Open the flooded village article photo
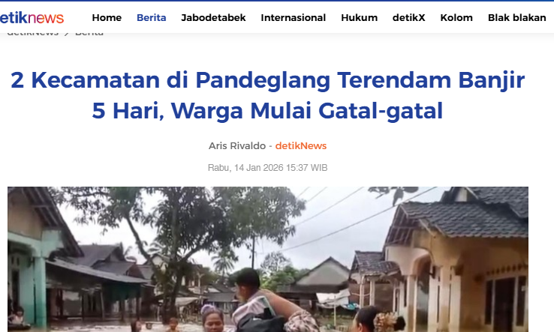 (x=268, y=259)
